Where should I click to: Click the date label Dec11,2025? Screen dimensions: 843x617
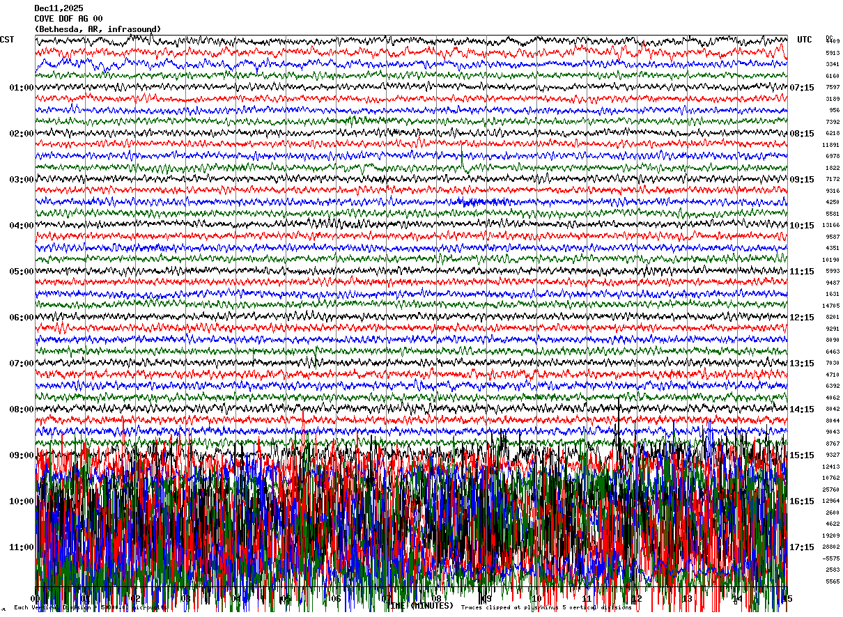point(59,8)
